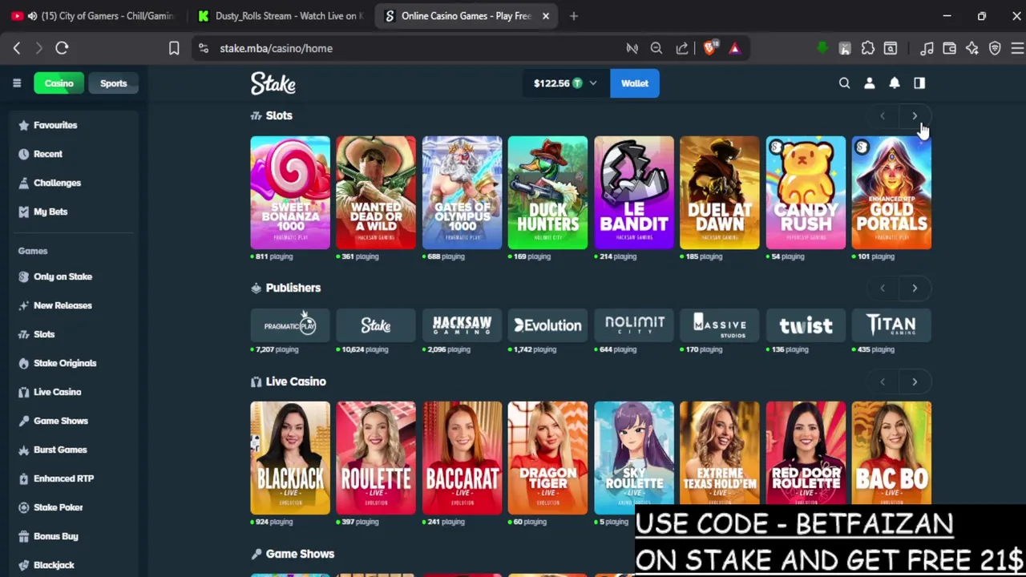Open Wanted Dead or a Wild
The width and height of the screenshot is (1026, 577).
[x=376, y=192]
